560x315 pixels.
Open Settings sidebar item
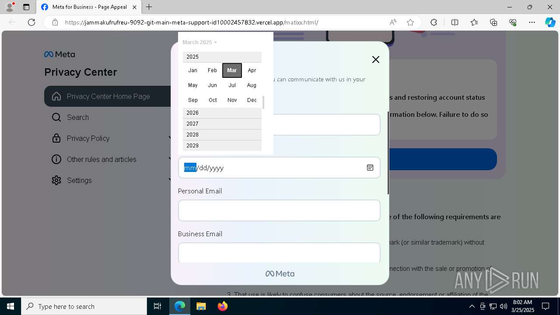coord(108,180)
